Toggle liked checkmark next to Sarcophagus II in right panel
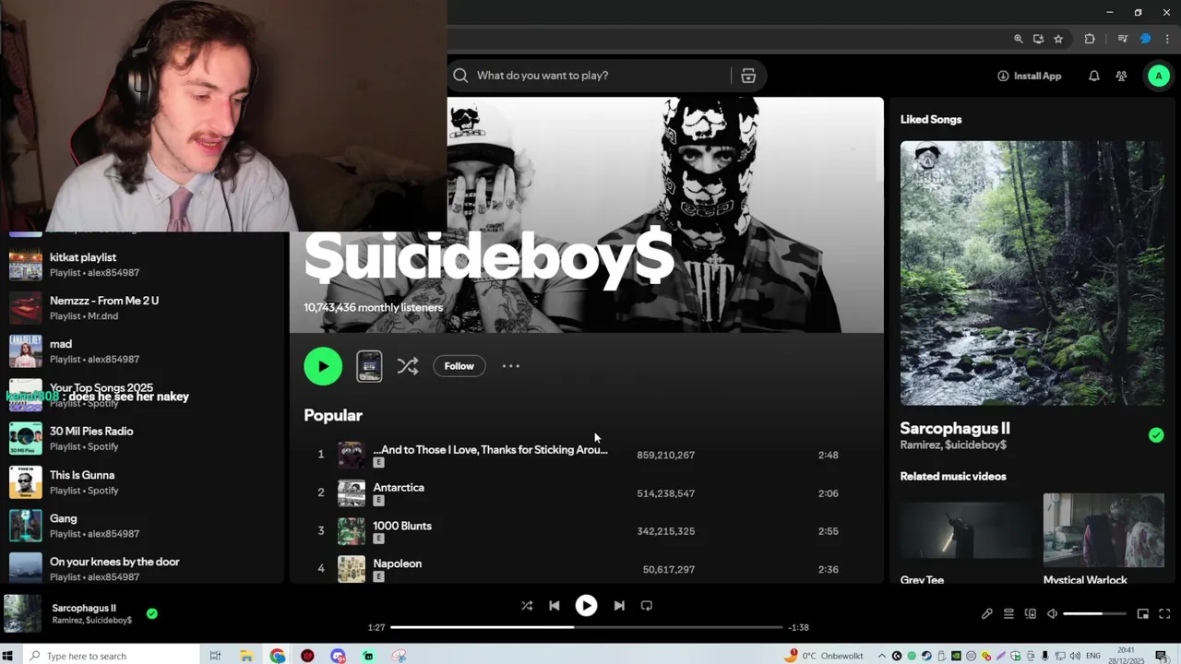Screen dimensions: 1181x664 [1156, 435]
